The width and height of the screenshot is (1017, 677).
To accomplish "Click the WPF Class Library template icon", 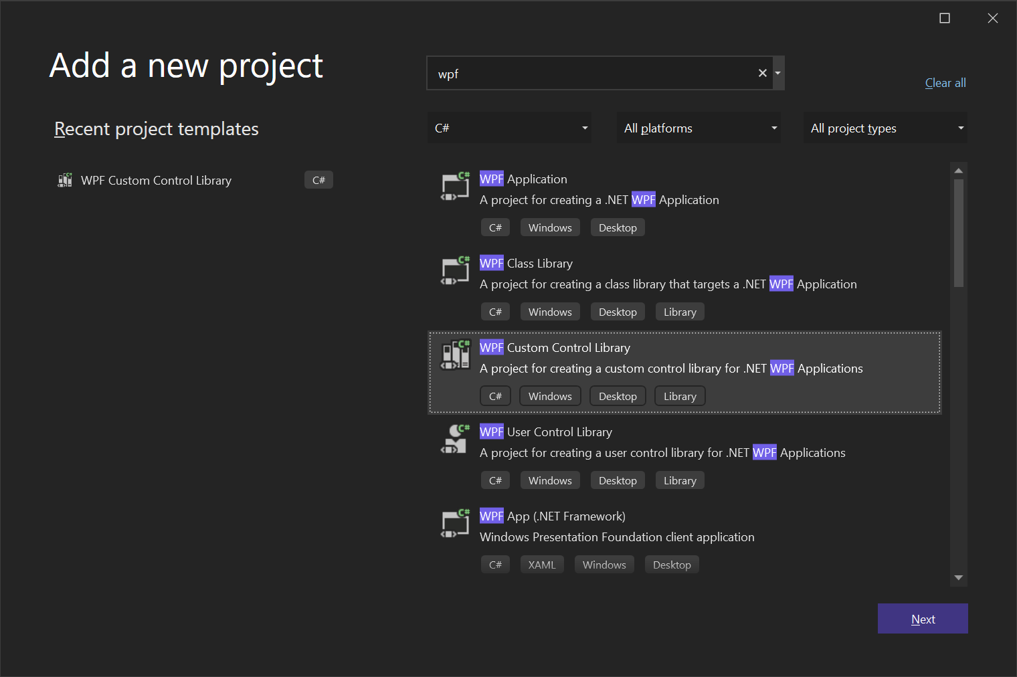I will [x=455, y=270].
